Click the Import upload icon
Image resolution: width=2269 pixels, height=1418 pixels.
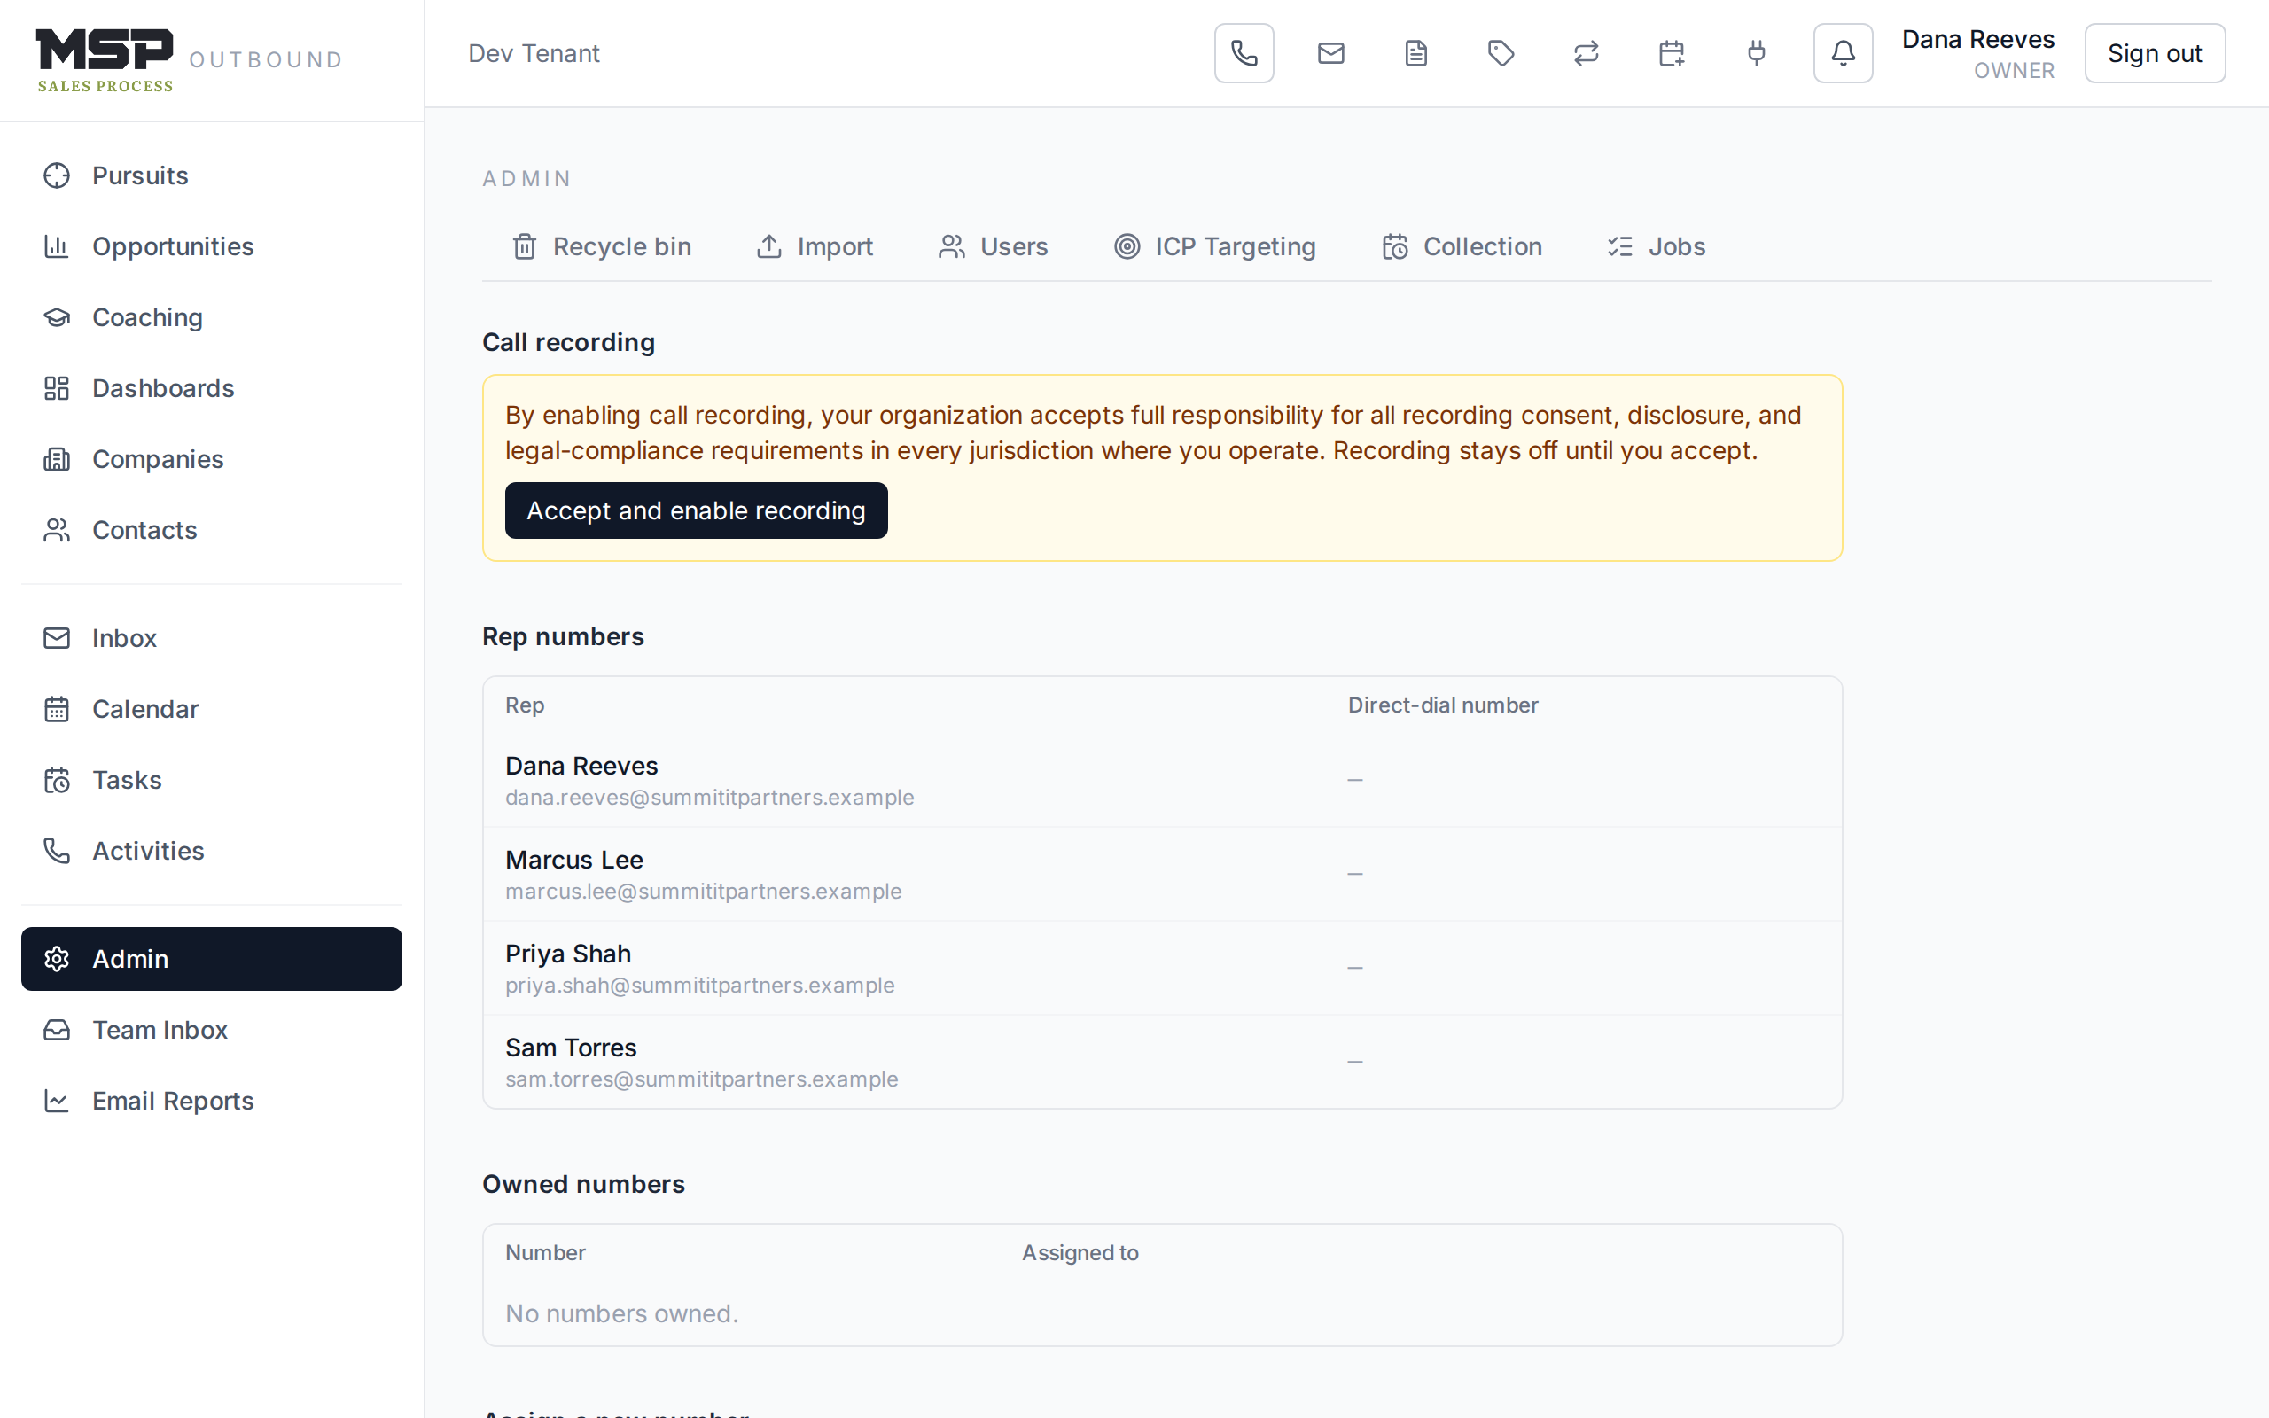pos(768,246)
